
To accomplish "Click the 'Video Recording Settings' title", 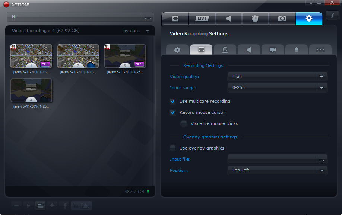I will pos(199,34).
